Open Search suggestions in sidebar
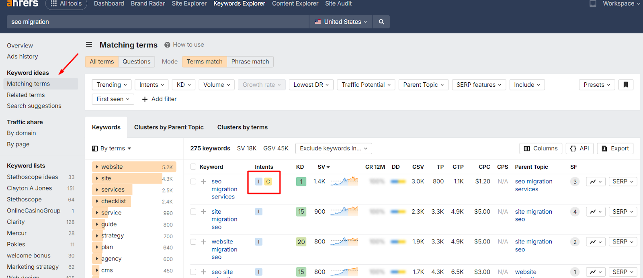 (x=34, y=106)
